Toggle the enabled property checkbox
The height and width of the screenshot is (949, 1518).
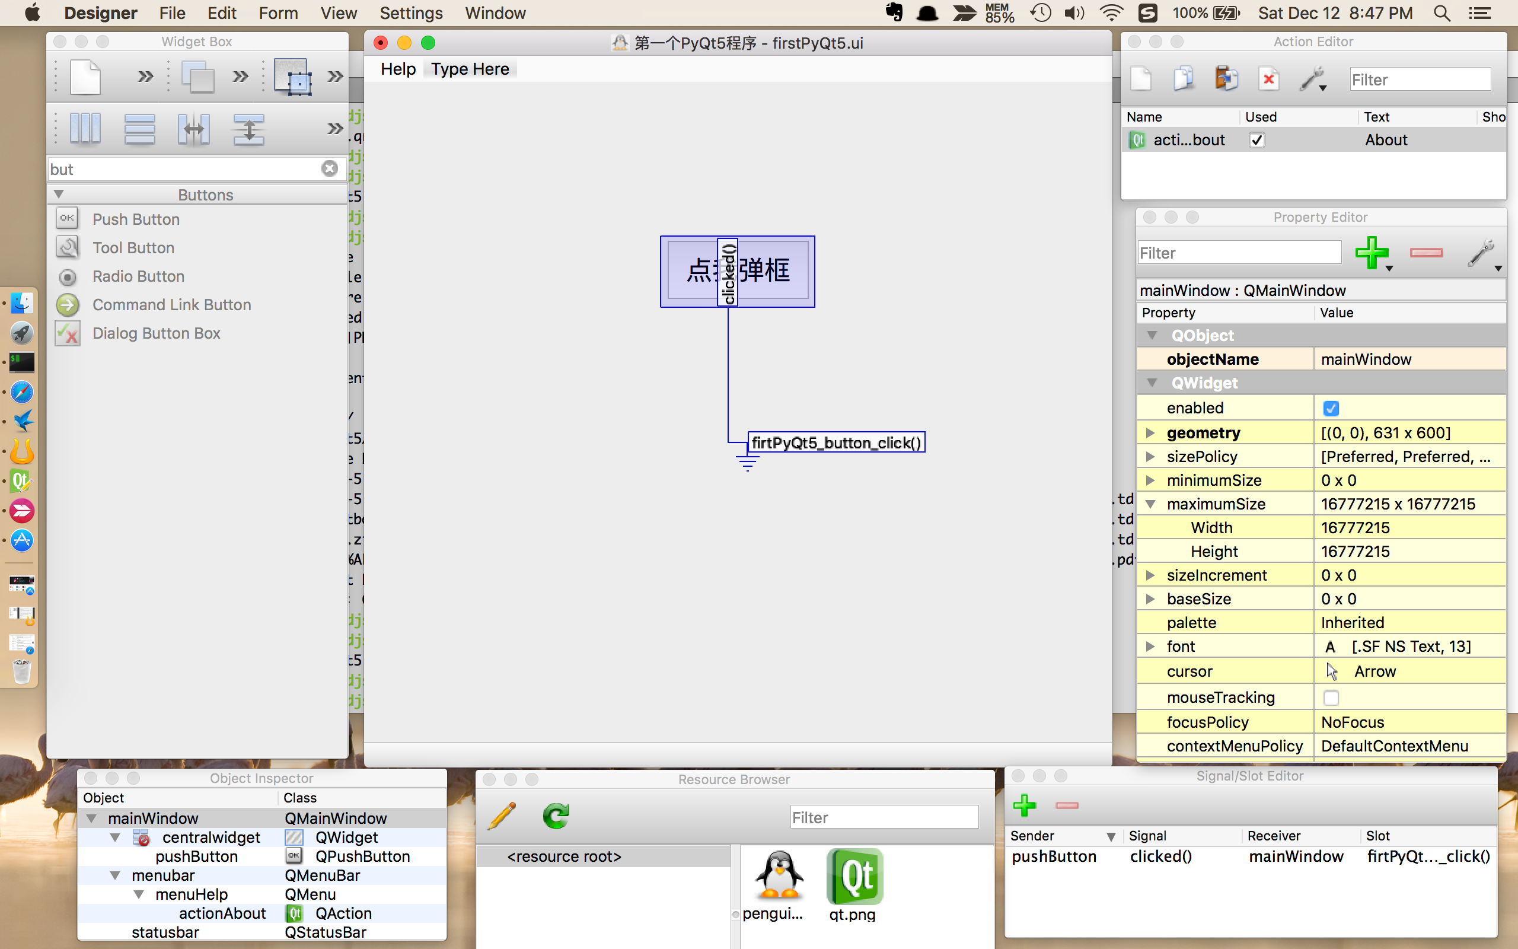click(x=1331, y=409)
